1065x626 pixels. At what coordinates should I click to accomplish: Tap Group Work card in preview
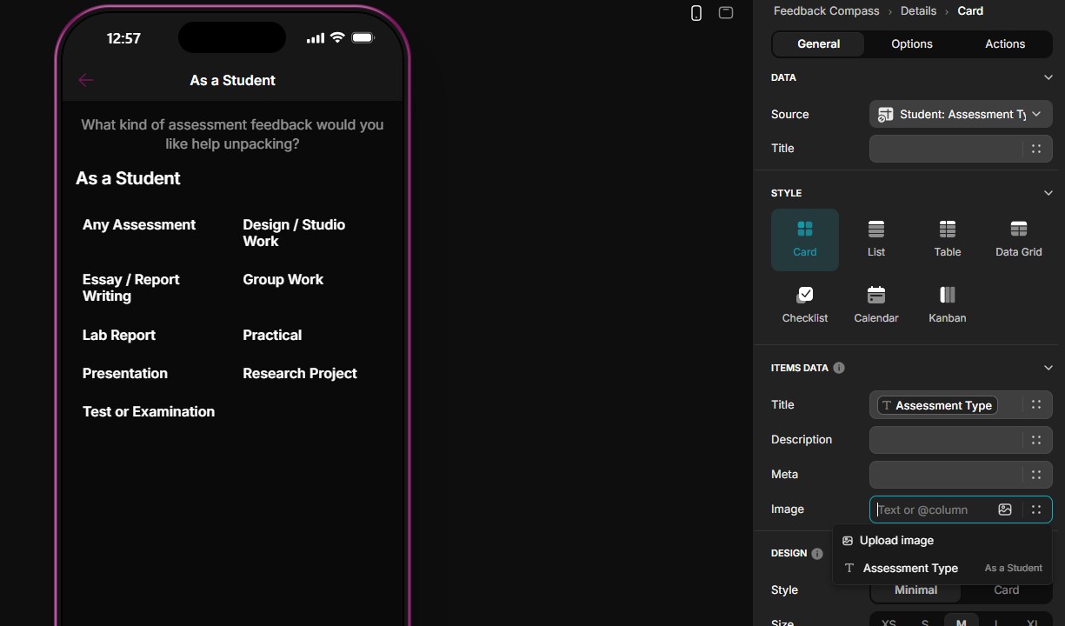(x=283, y=280)
